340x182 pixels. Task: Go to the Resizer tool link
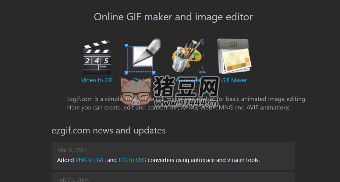[x=143, y=80]
